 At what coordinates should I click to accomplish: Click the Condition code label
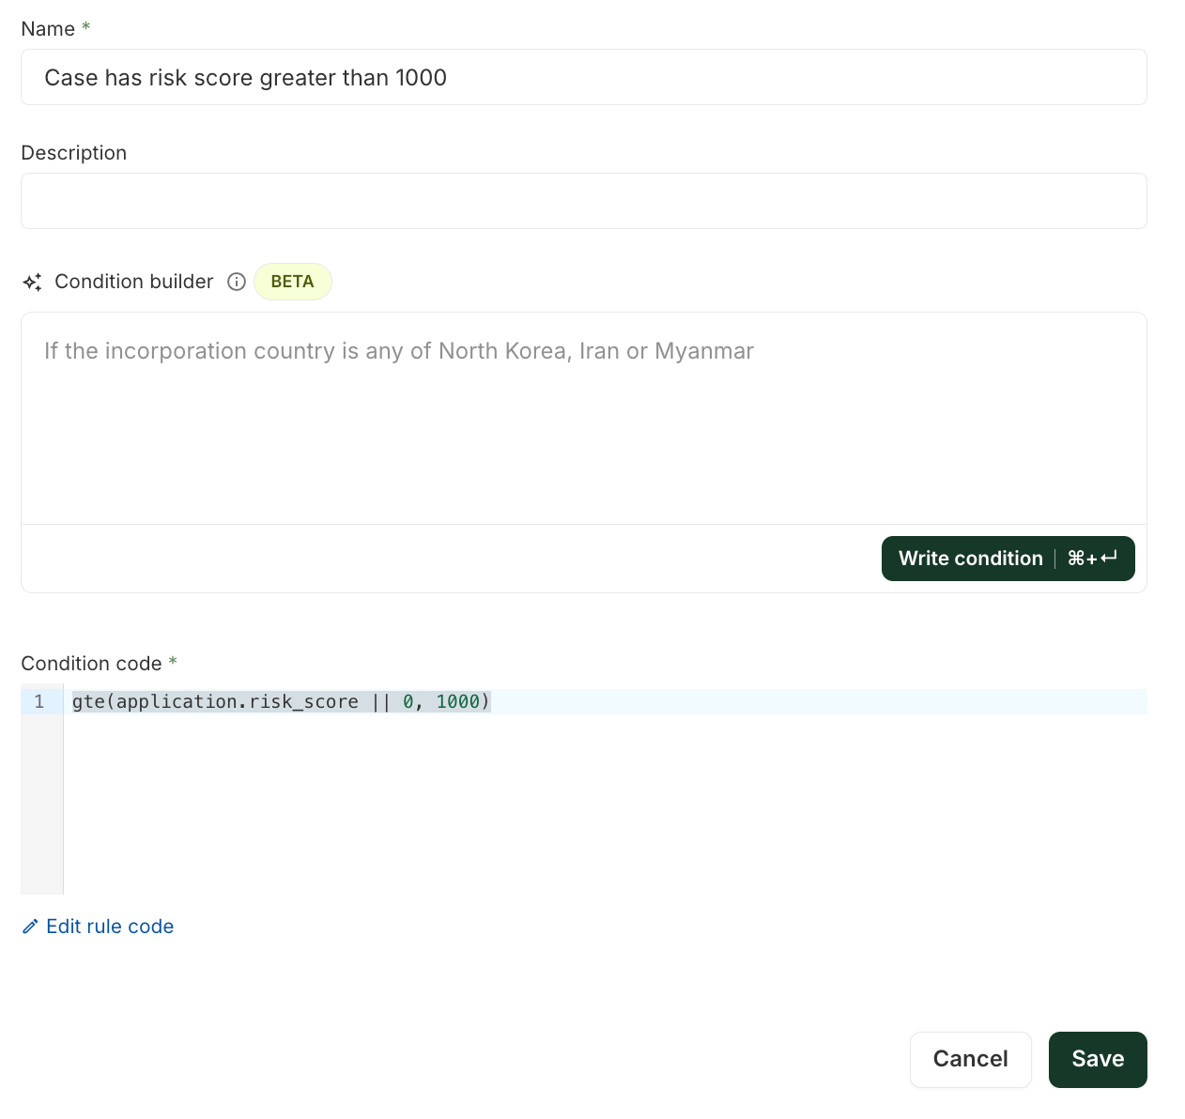[x=91, y=664]
